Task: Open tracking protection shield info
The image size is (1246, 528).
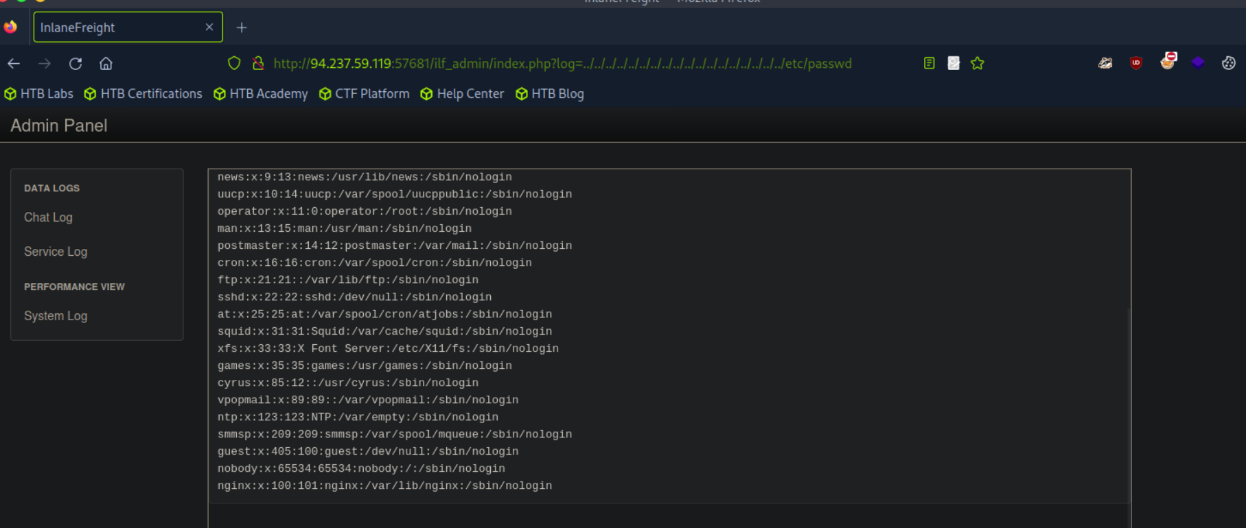Action: [234, 64]
